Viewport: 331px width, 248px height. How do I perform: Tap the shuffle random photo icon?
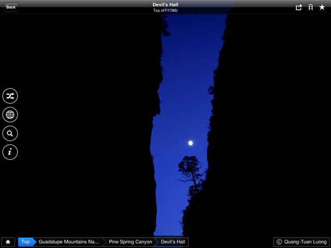click(10, 96)
